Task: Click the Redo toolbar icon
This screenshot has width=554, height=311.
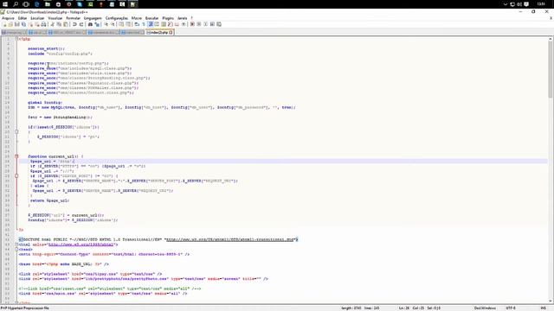Action: (81, 24)
